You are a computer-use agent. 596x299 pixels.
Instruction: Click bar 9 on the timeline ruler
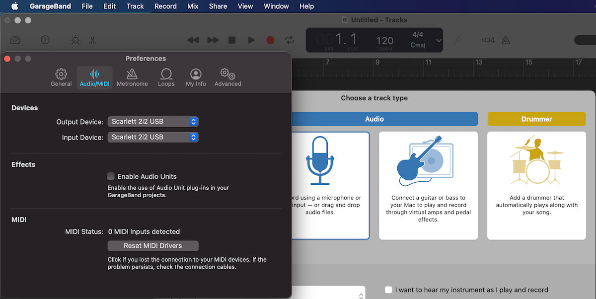[377, 63]
